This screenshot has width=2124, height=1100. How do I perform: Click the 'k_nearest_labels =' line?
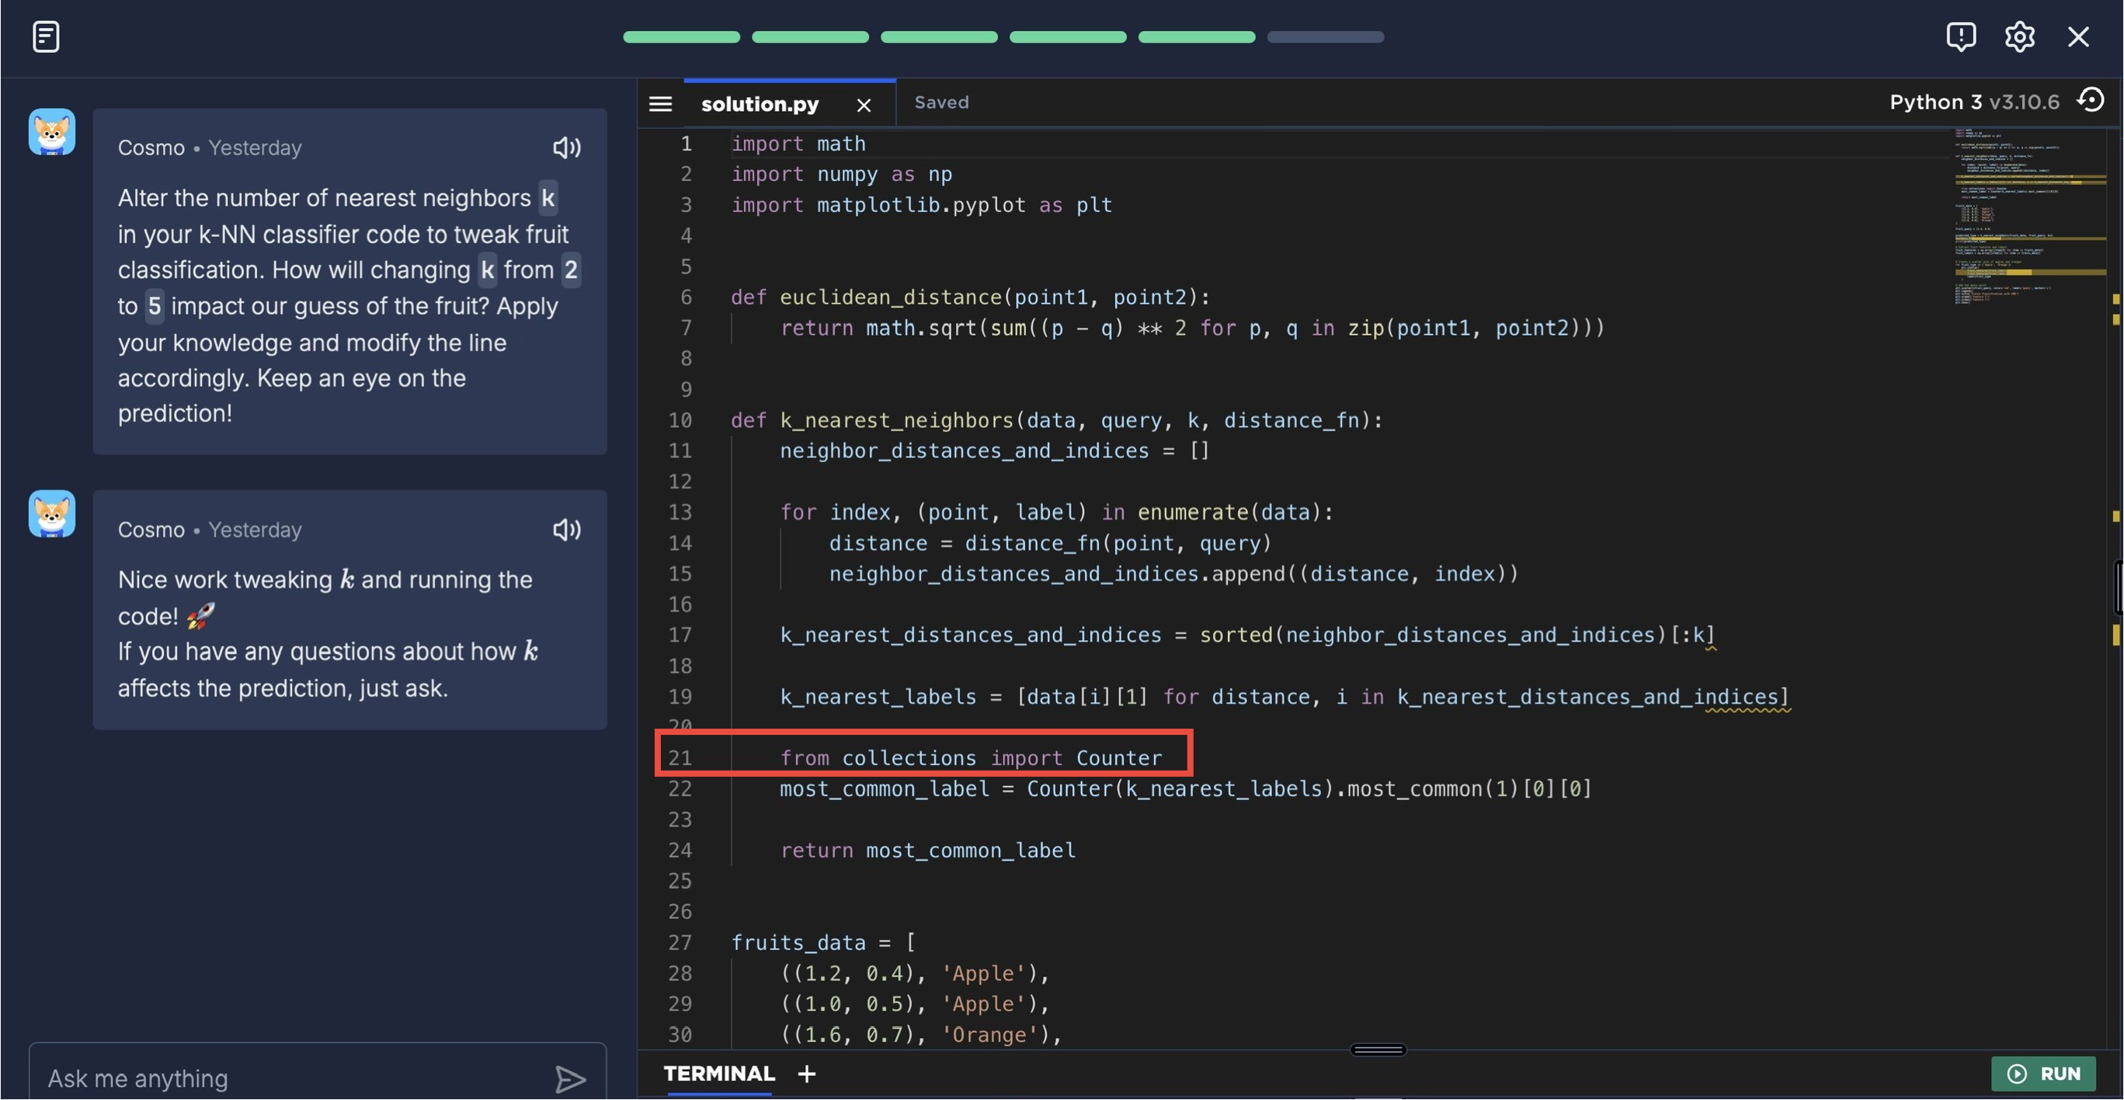(1284, 697)
